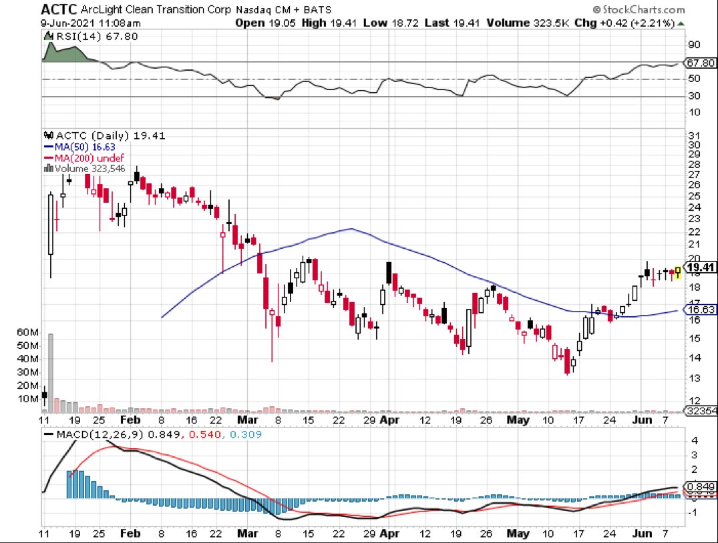Click the Feb date label on price chart axis
The height and width of the screenshot is (543, 718).
[x=129, y=420]
